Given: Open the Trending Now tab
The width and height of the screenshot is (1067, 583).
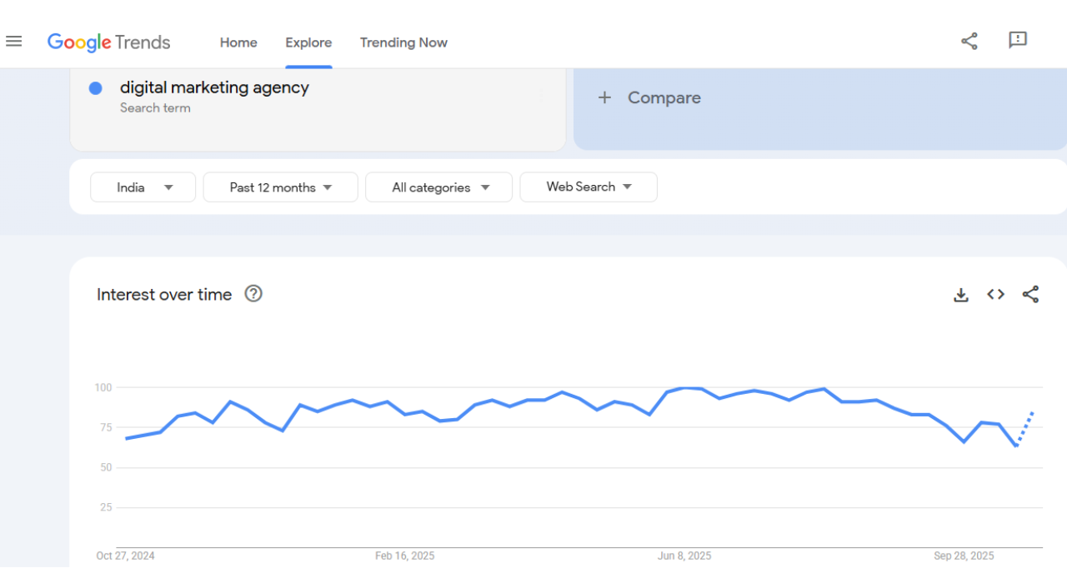Looking at the screenshot, I should point(403,42).
